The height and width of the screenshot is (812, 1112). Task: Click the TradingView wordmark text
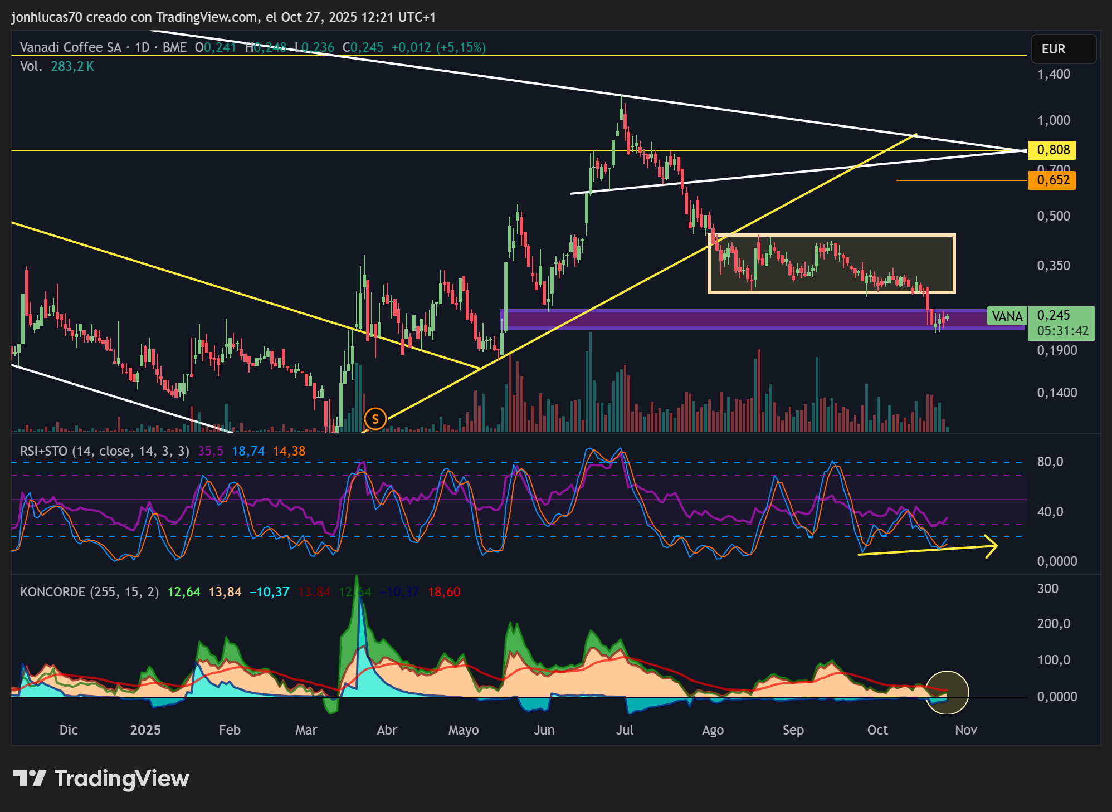122,779
